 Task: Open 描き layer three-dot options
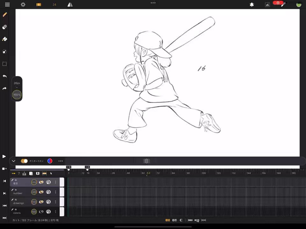click(x=55, y=182)
